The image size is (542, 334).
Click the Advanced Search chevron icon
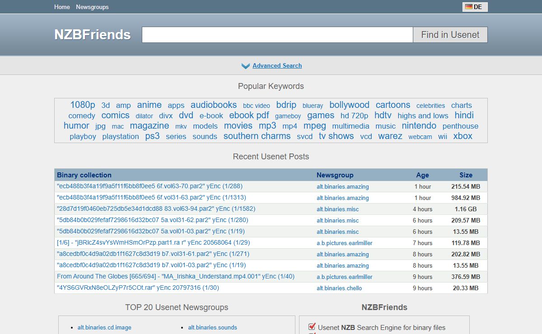pyautogui.click(x=246, y=66)
